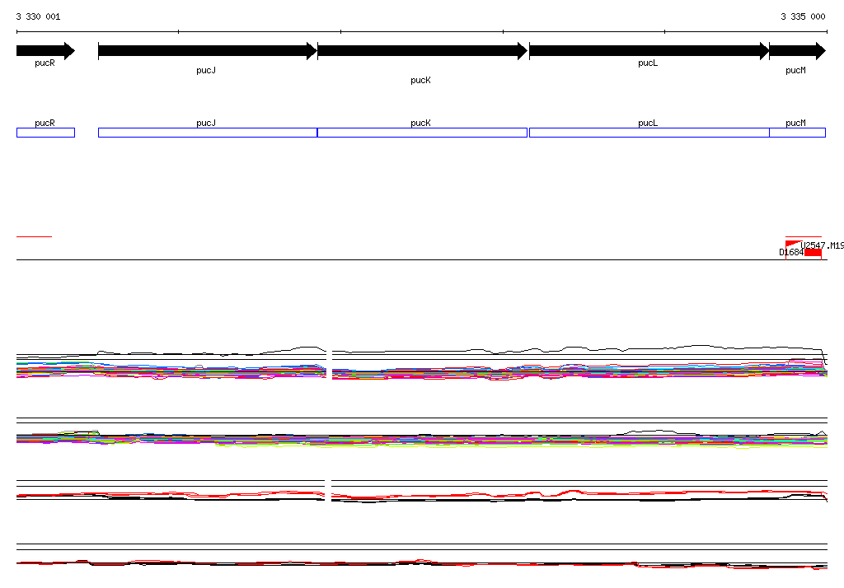The width and height of the screenshot is (844, 588).
Task: Click the 3 330 001 coordinate label
Action: [38, 16]
